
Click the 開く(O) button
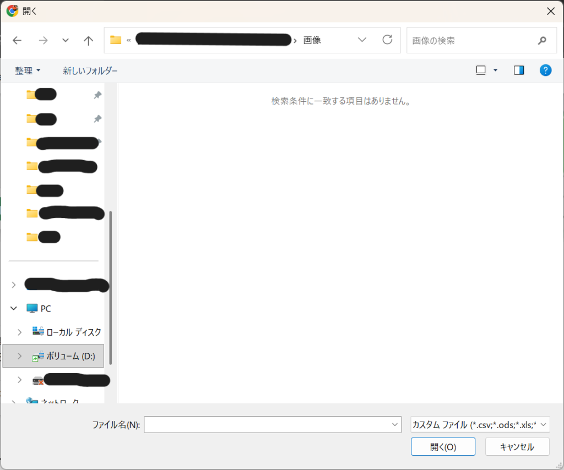(x=443, y=447)
